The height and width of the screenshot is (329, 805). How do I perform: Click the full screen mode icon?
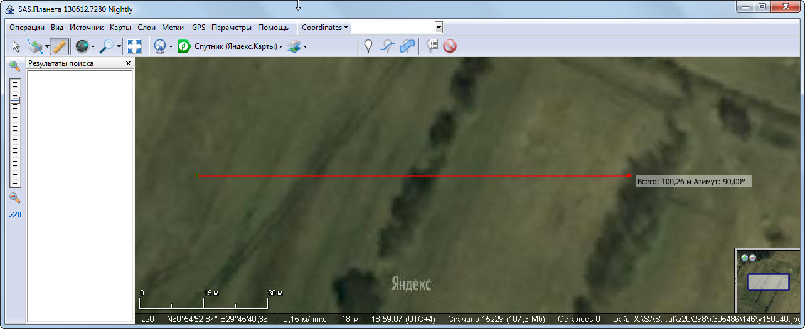coord(134,46)
